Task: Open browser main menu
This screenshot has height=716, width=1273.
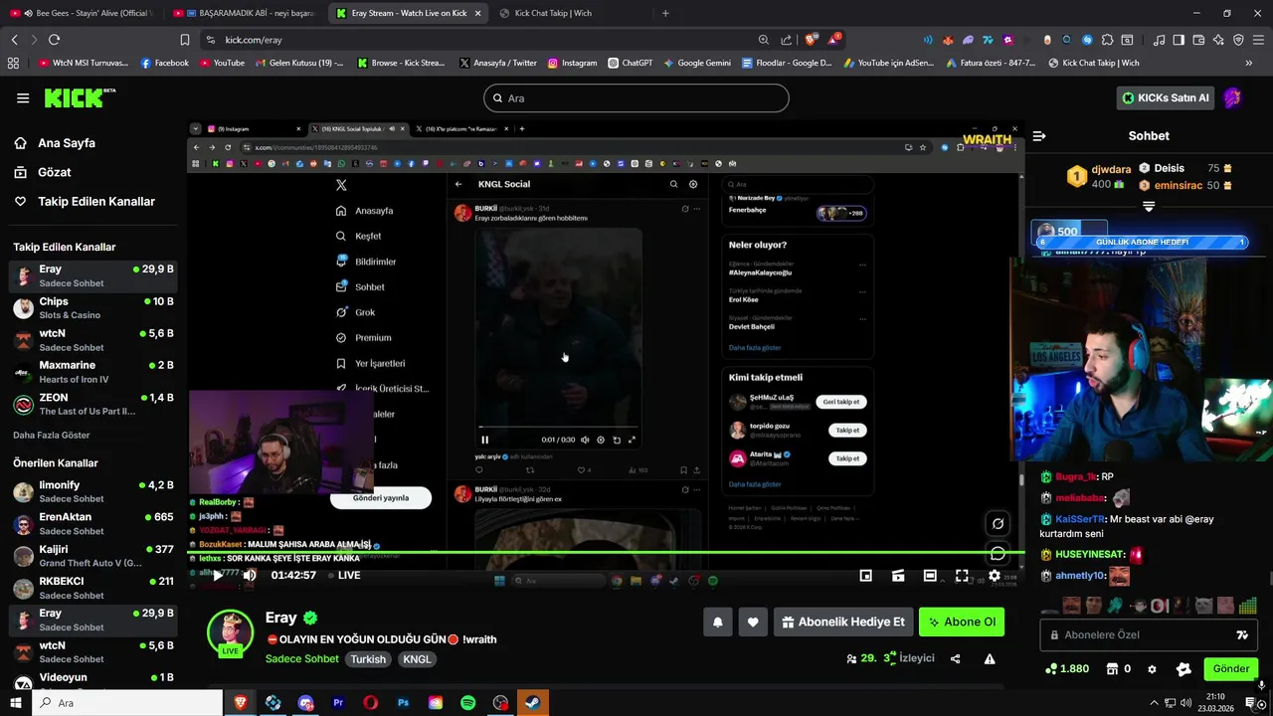Action: pos(1258,40)
